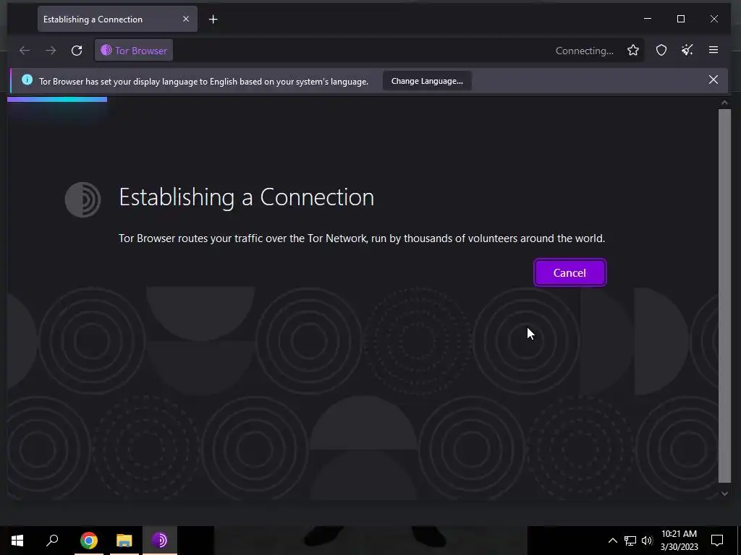
Task: Click the Cancel connection button
Action: pyautogui.click(x=569, y=272)
